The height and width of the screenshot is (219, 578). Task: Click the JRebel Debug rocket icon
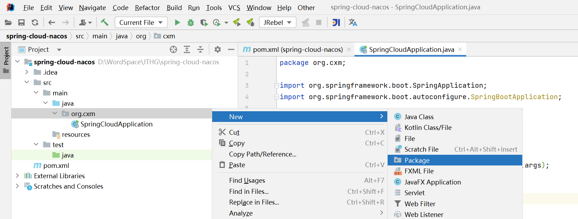tap(250, 22)
